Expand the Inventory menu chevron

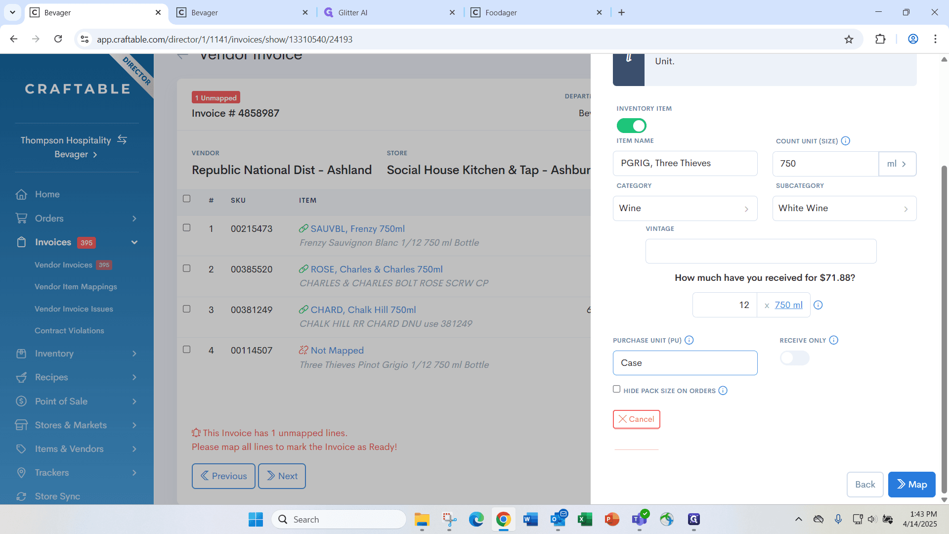tap(134, 354)
